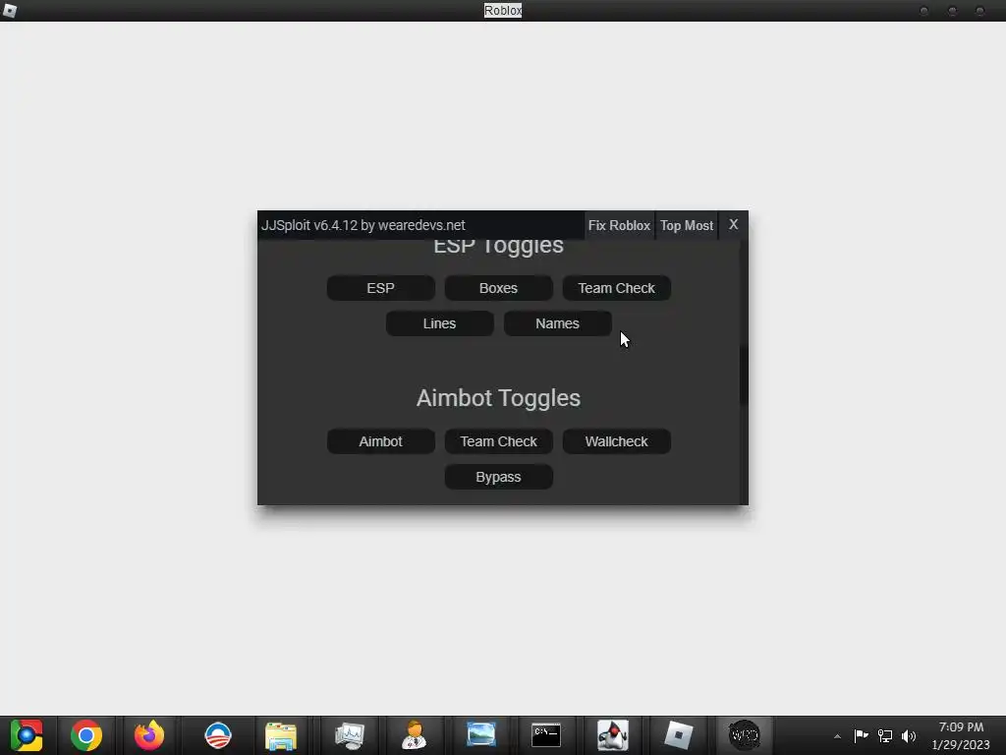The height and width of the screenshot is (755, 1006).
Task: Click the Fix Roblox button
Action: [619, 225]
